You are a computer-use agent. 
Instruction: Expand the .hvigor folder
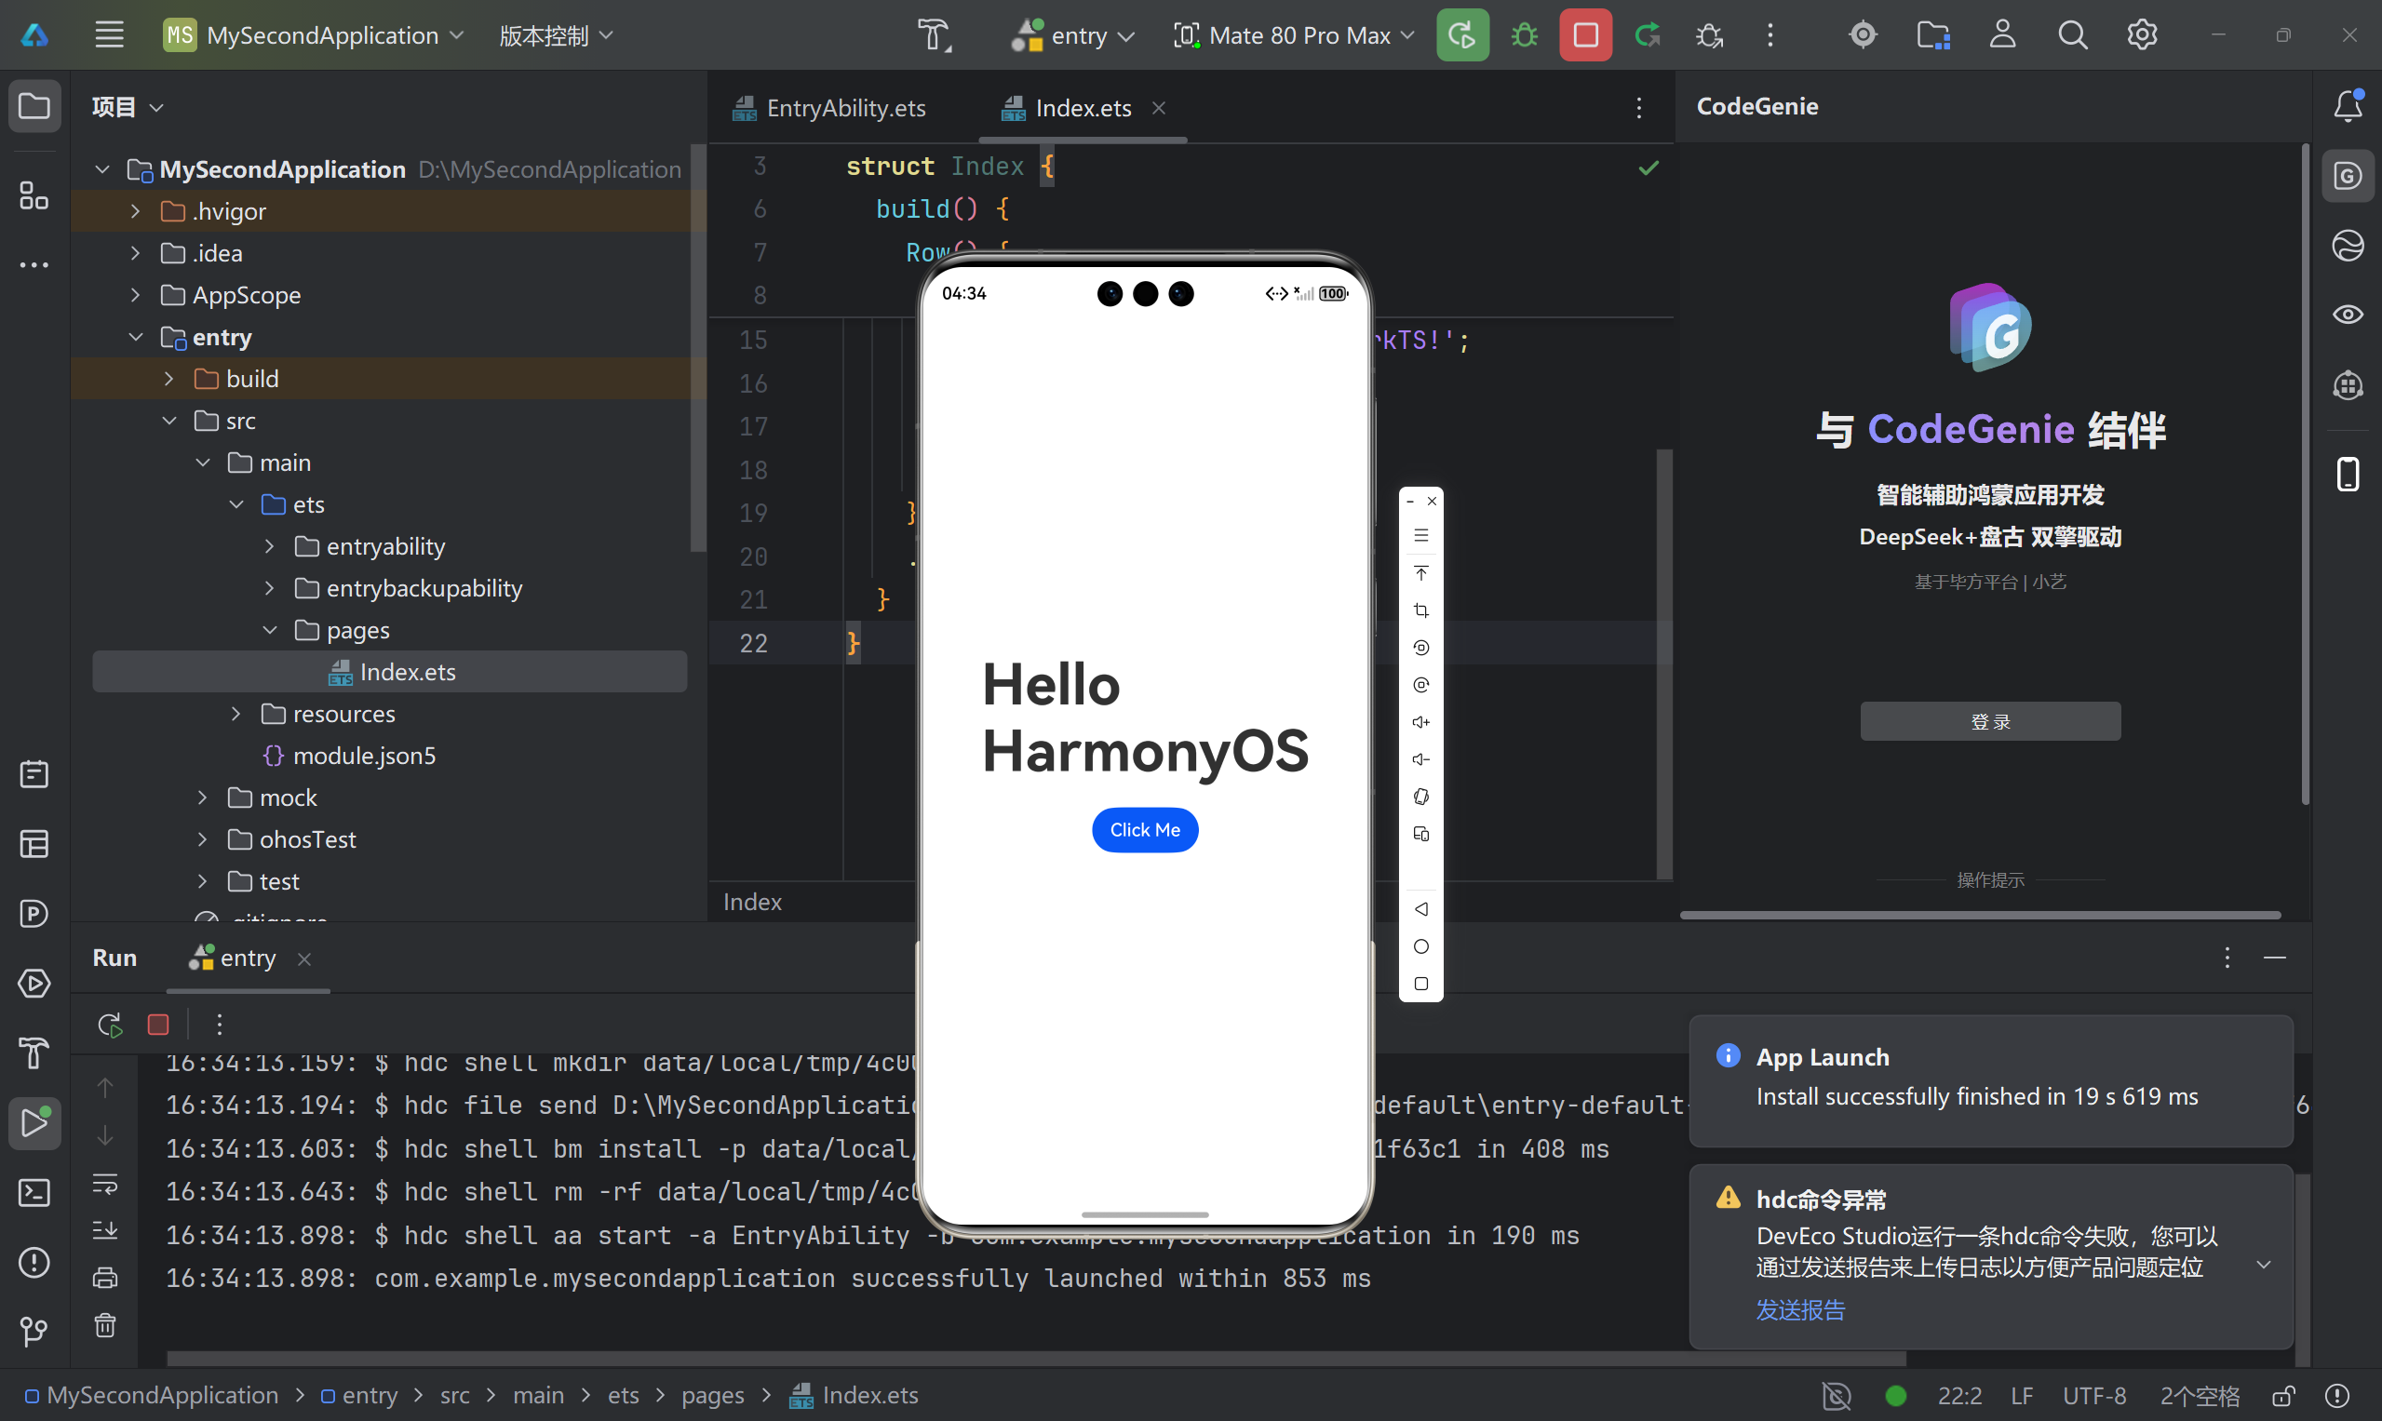point(135,211)
